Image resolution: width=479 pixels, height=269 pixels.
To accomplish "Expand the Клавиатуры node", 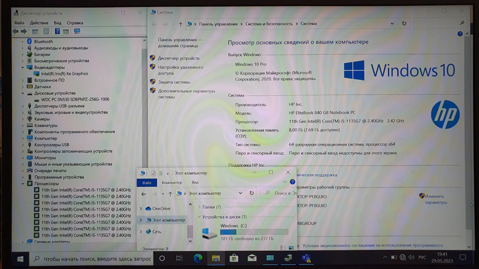I will (23, 126).
